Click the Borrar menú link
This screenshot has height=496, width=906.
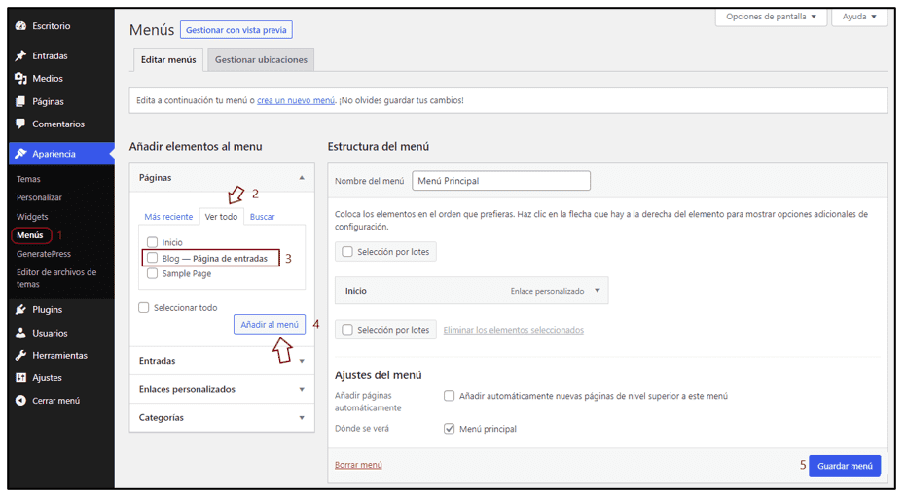(358, 465)
